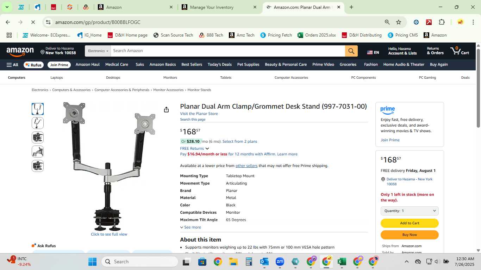Viewport: 481px width, 270px height.
Task: Open the shopping cart icon
Action: click(x=460, y=51)
